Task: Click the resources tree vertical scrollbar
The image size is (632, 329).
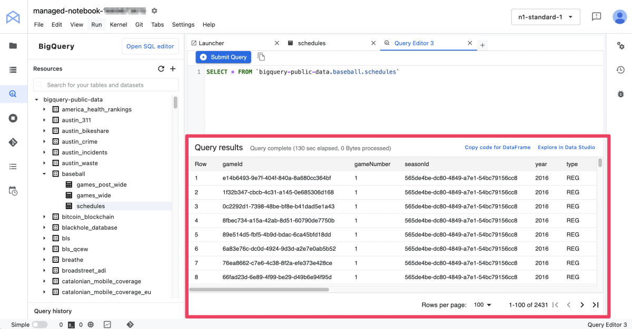Action: [175, 102]
